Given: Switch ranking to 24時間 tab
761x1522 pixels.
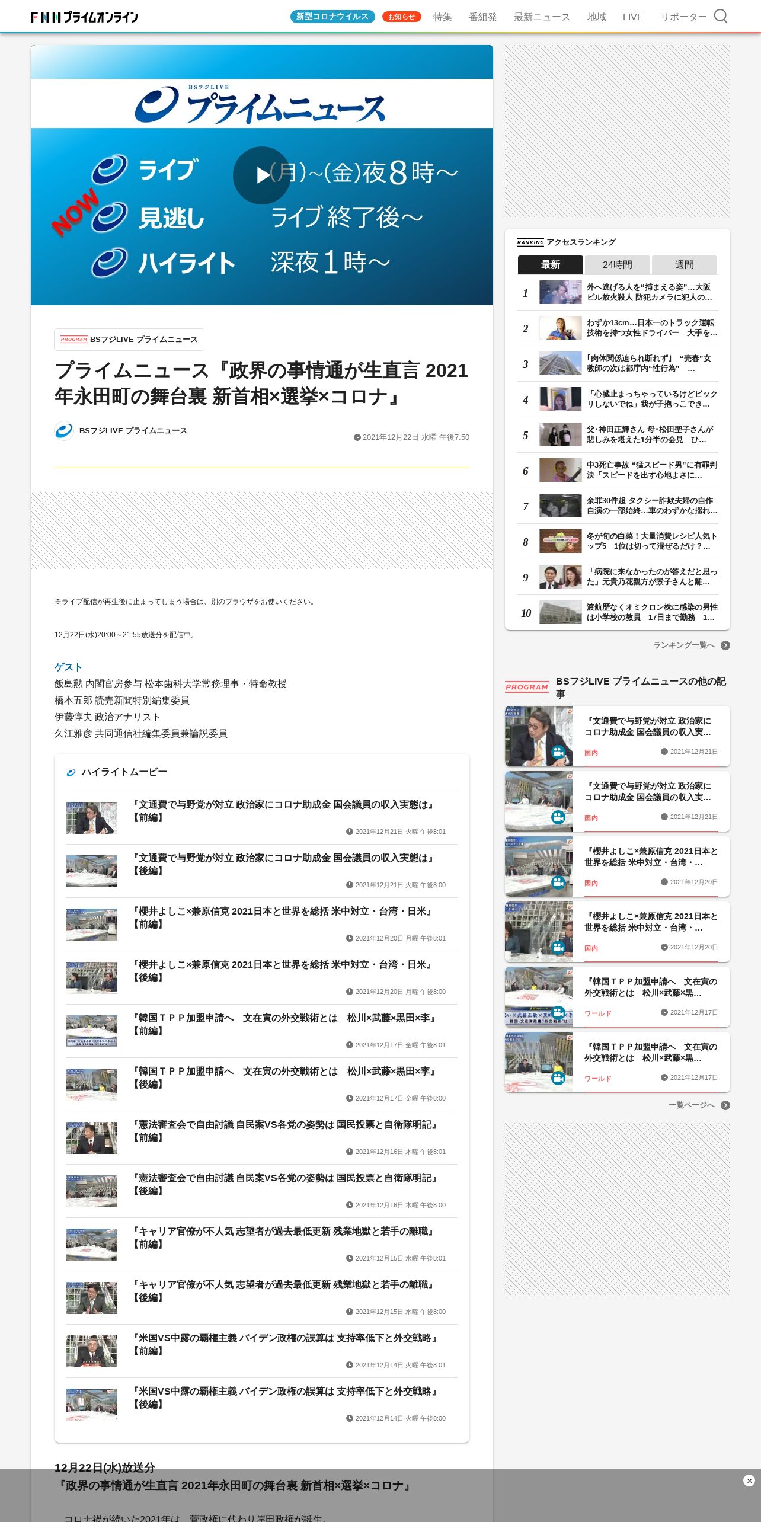Looking at the screenshot, I should click(x=617, y=264).
